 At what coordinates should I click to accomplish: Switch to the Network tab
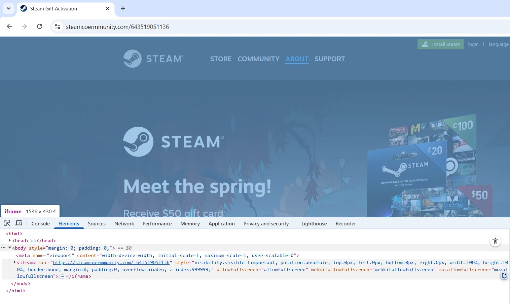coord(124,224)
